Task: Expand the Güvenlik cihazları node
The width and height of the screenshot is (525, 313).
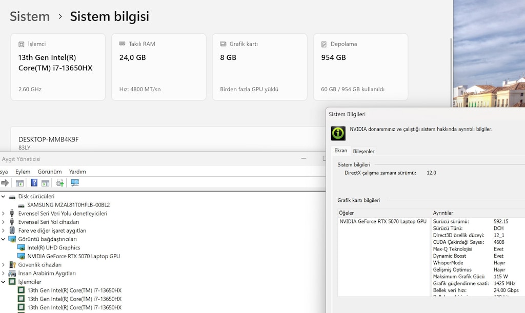Action: tap(4, 265)
